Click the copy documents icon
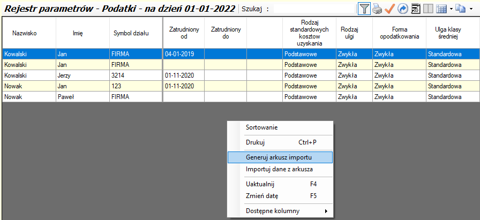This screenshot has width=480, height=220. [x=460, y=9]
